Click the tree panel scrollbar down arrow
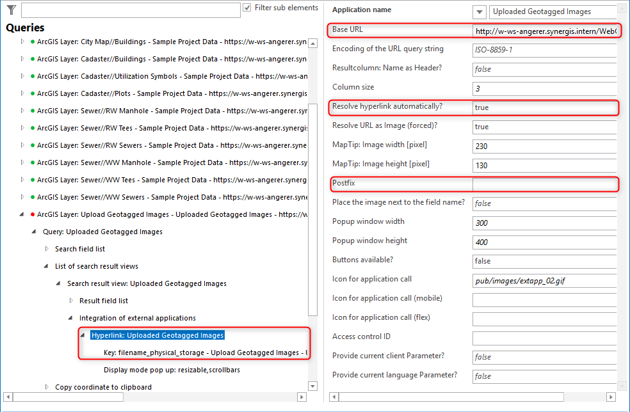630x412 pixels. [312, 385]
